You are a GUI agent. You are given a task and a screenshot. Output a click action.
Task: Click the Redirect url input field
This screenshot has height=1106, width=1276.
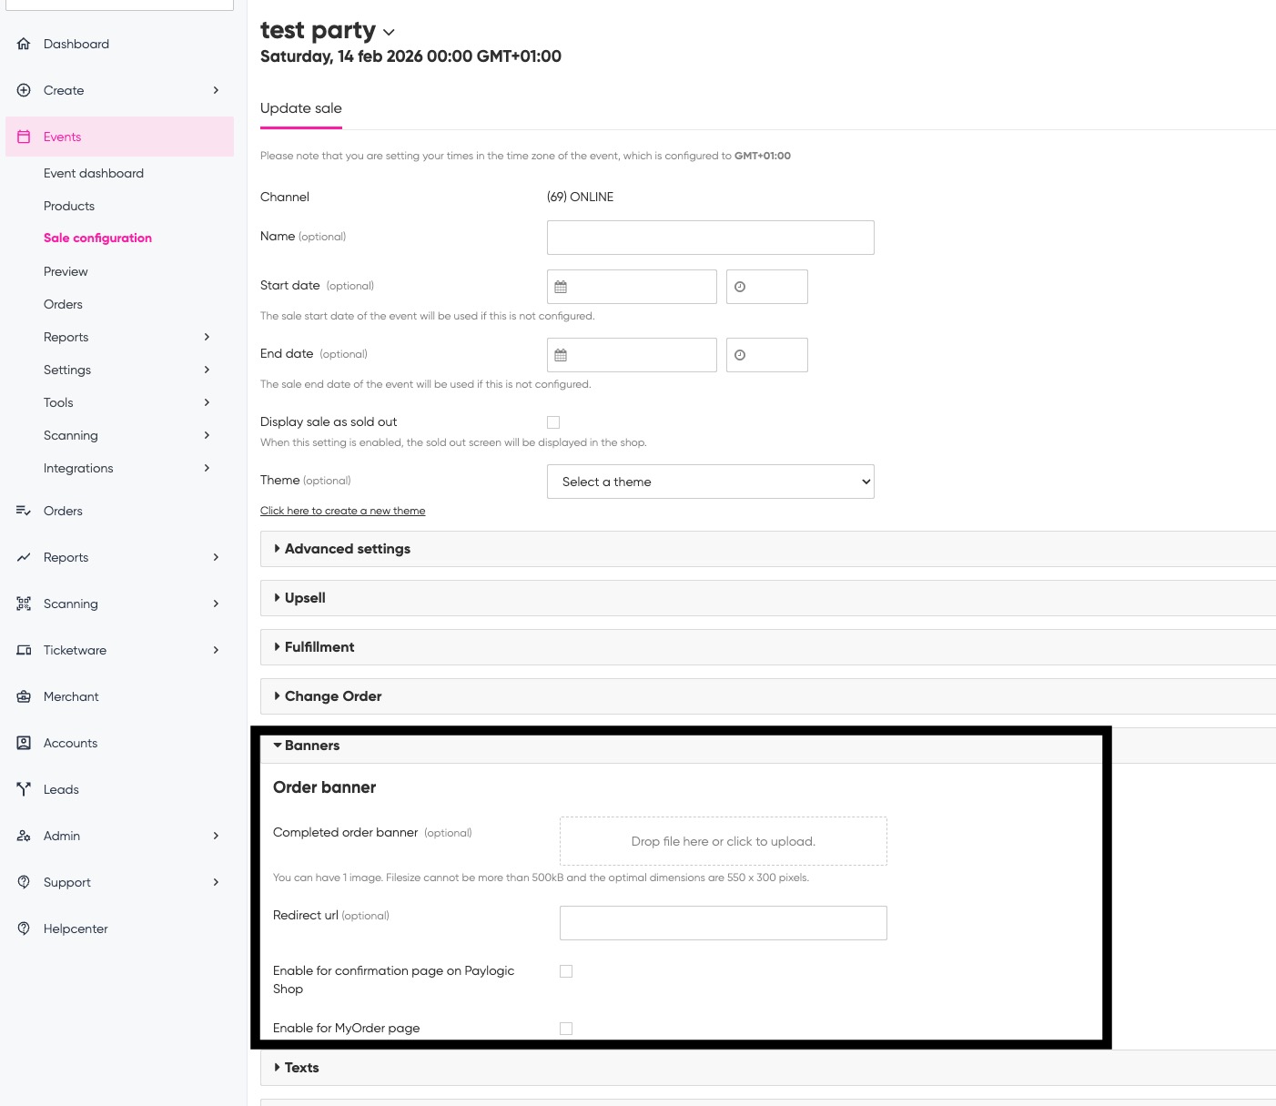click(723, 923)
